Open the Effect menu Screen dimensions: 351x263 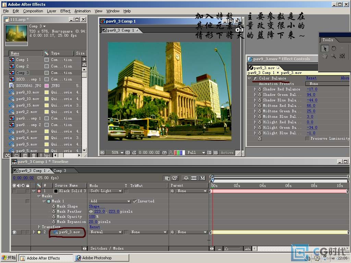tap(65, 11)
